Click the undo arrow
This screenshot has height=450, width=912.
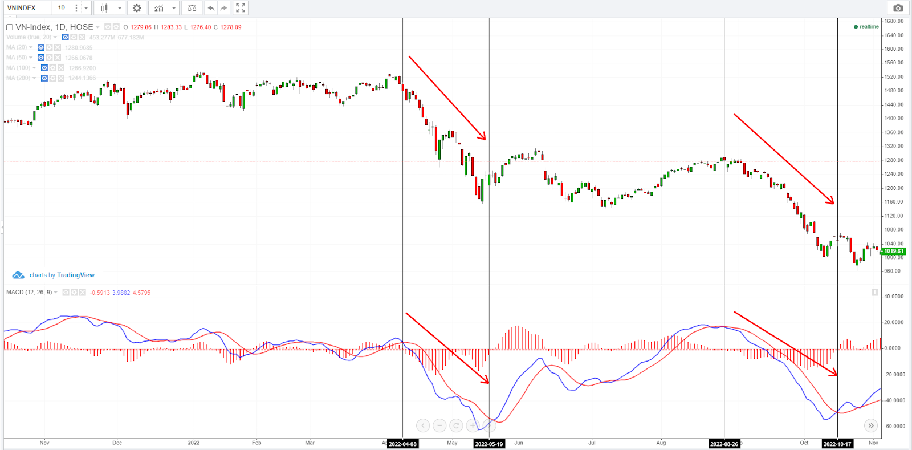pyautogui.click(x=211, y=8)
